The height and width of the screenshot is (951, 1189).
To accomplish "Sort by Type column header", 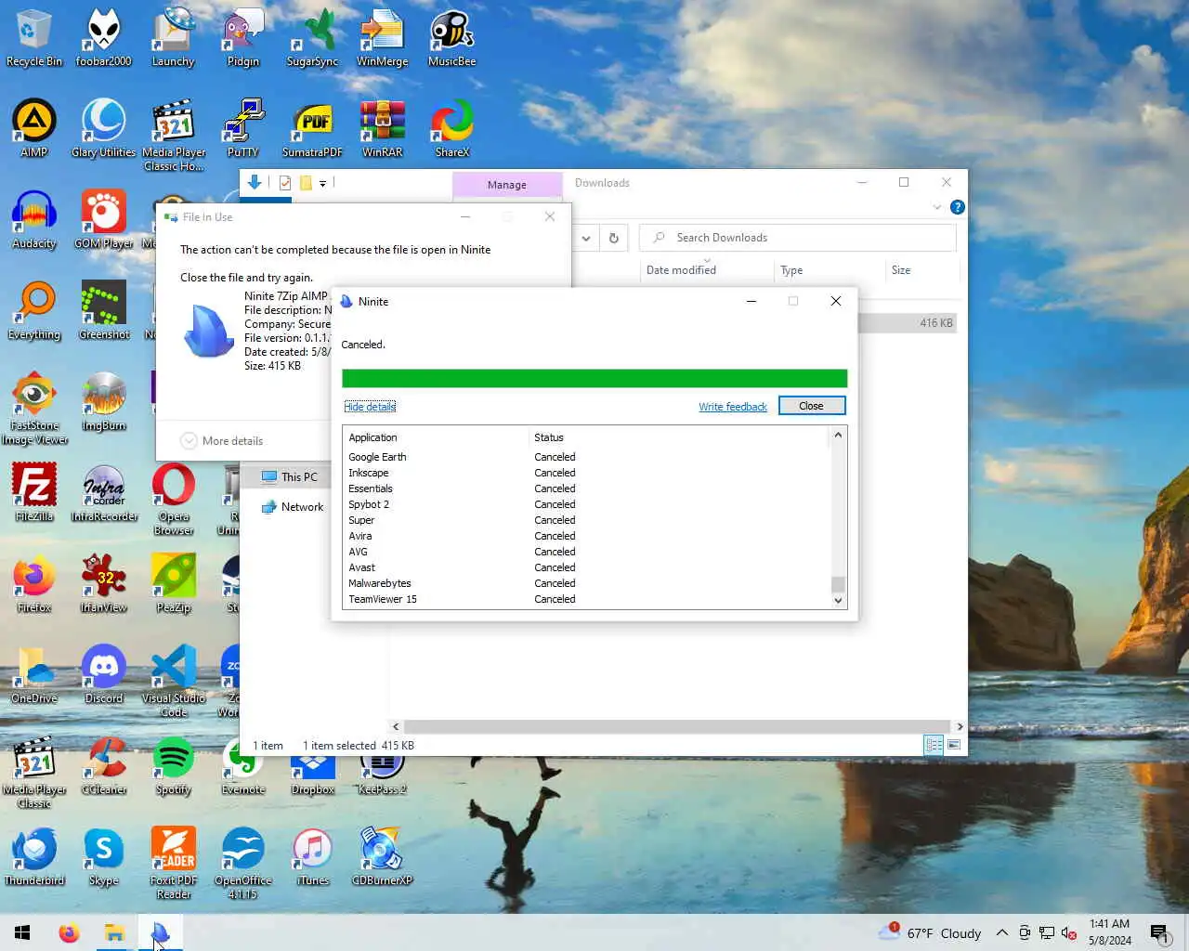I will pos(791,270).
